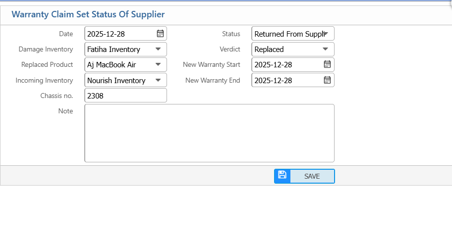This screenshot has width=452, height=245.
Task: Expand the Status dropdown
Action: 326,34
